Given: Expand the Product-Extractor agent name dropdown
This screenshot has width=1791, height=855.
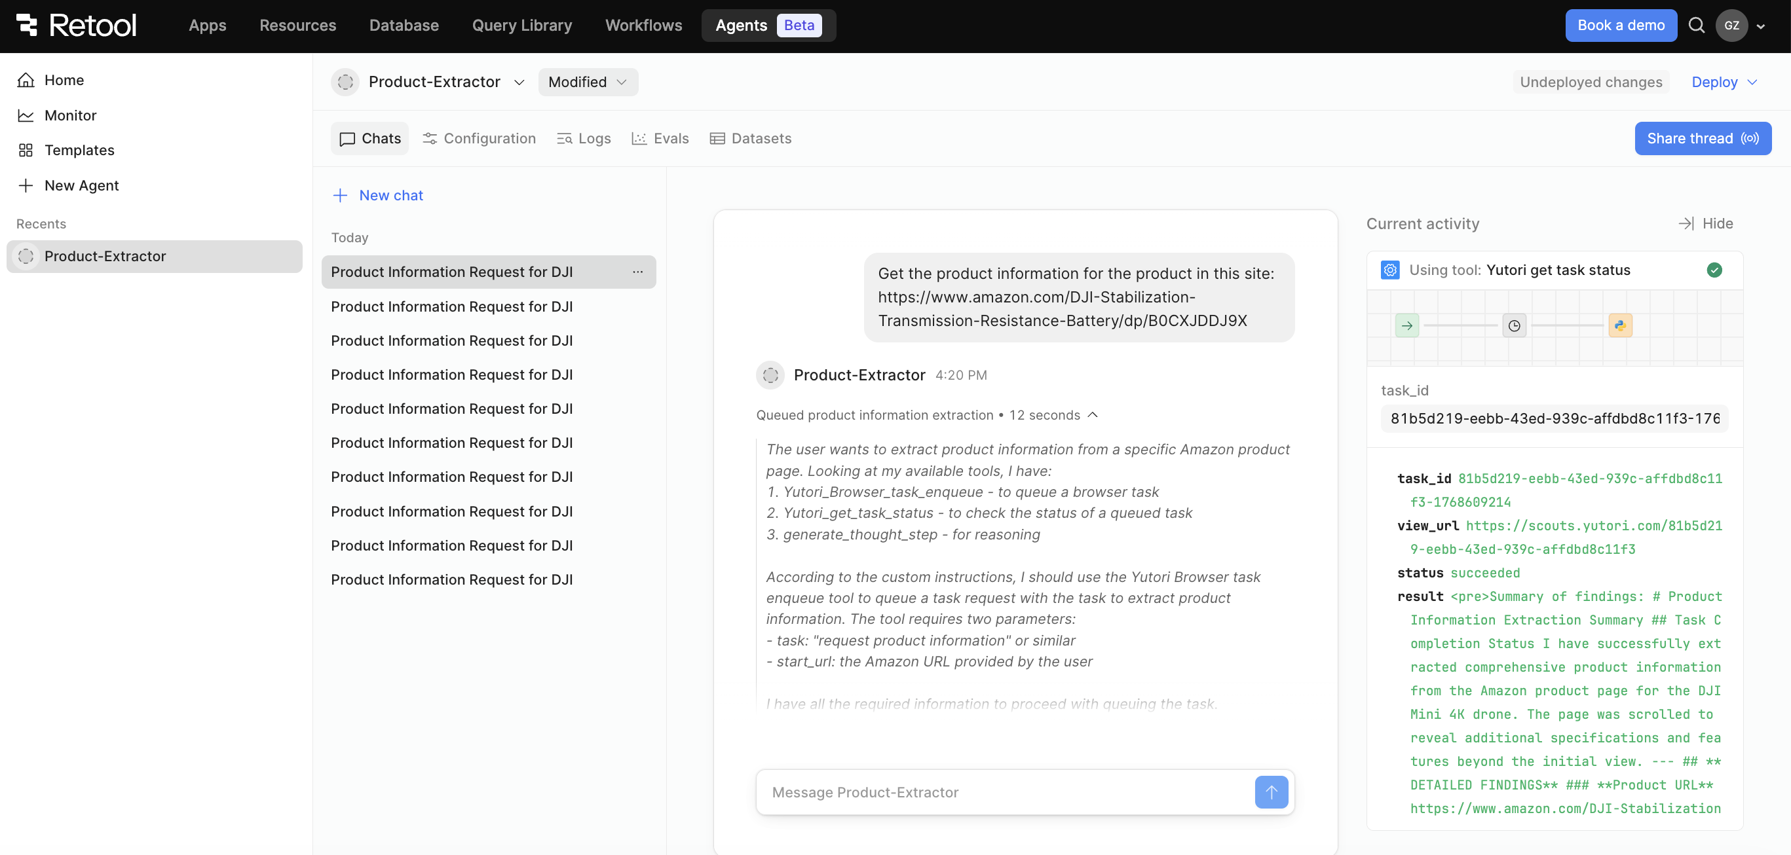Looking at the screenshot, I should (519, 82).
